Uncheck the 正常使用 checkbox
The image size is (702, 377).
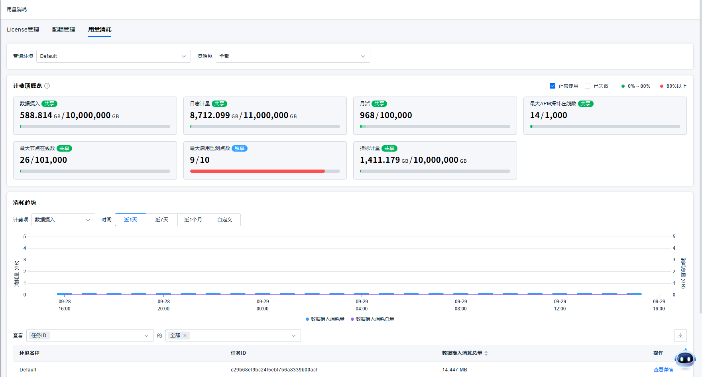pyautogui.click(x=553, y=86)
